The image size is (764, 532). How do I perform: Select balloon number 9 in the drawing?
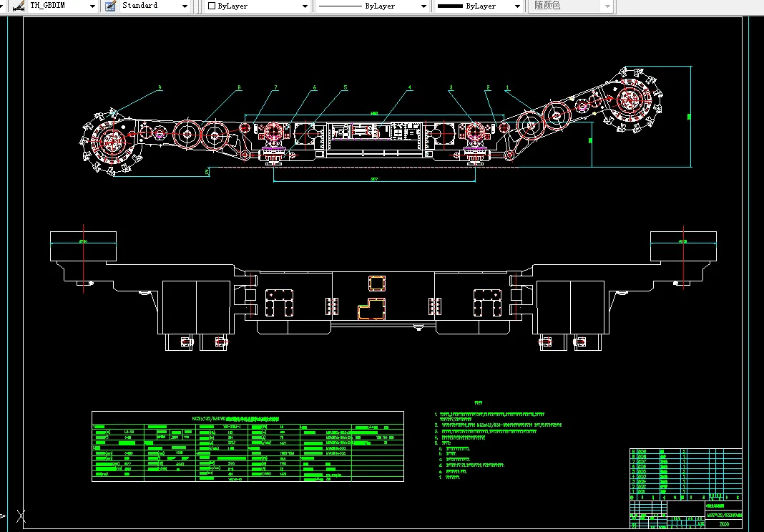coord(160,88)
